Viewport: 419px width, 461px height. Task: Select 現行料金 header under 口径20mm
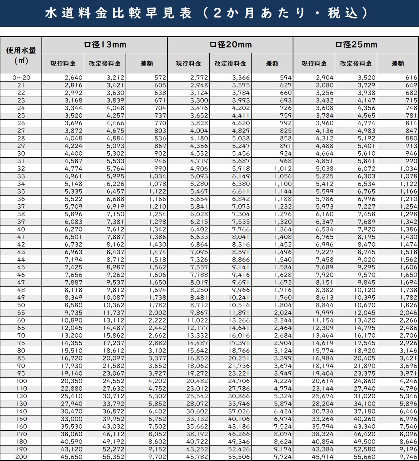189,63
